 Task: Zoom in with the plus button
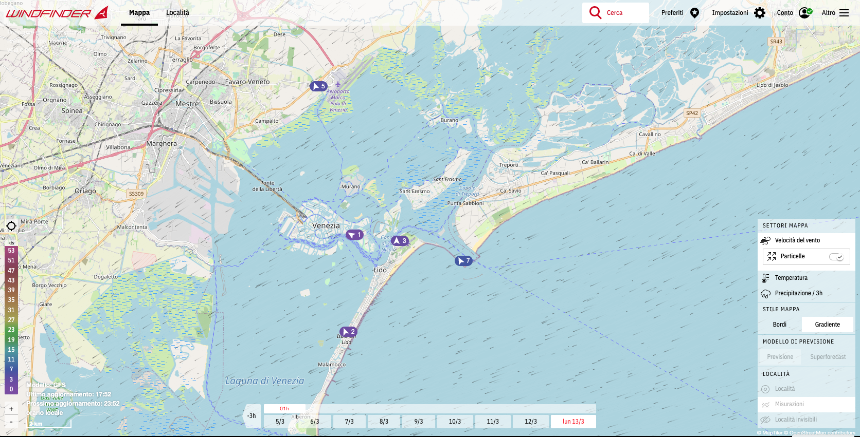[x=11, y=409]
